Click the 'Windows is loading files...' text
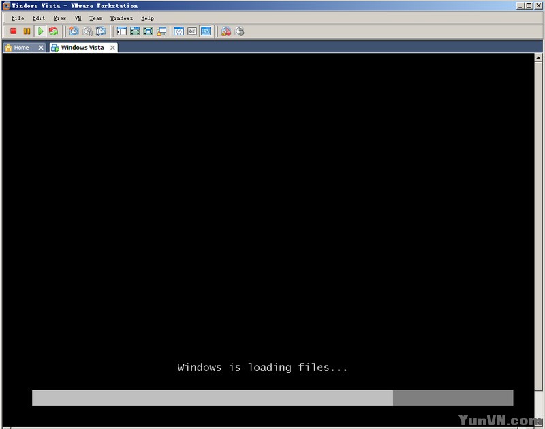 (262, 368)
